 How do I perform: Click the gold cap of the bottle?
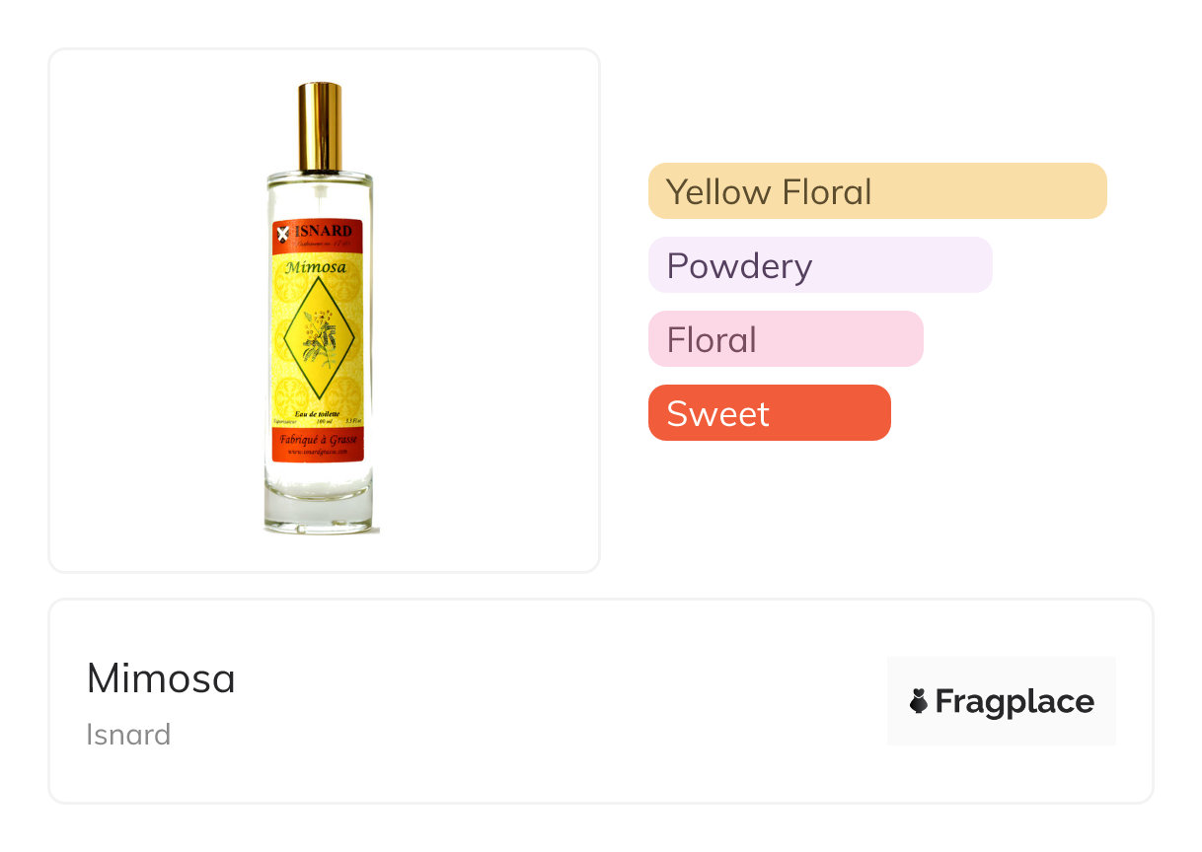[x=320, y=126]
